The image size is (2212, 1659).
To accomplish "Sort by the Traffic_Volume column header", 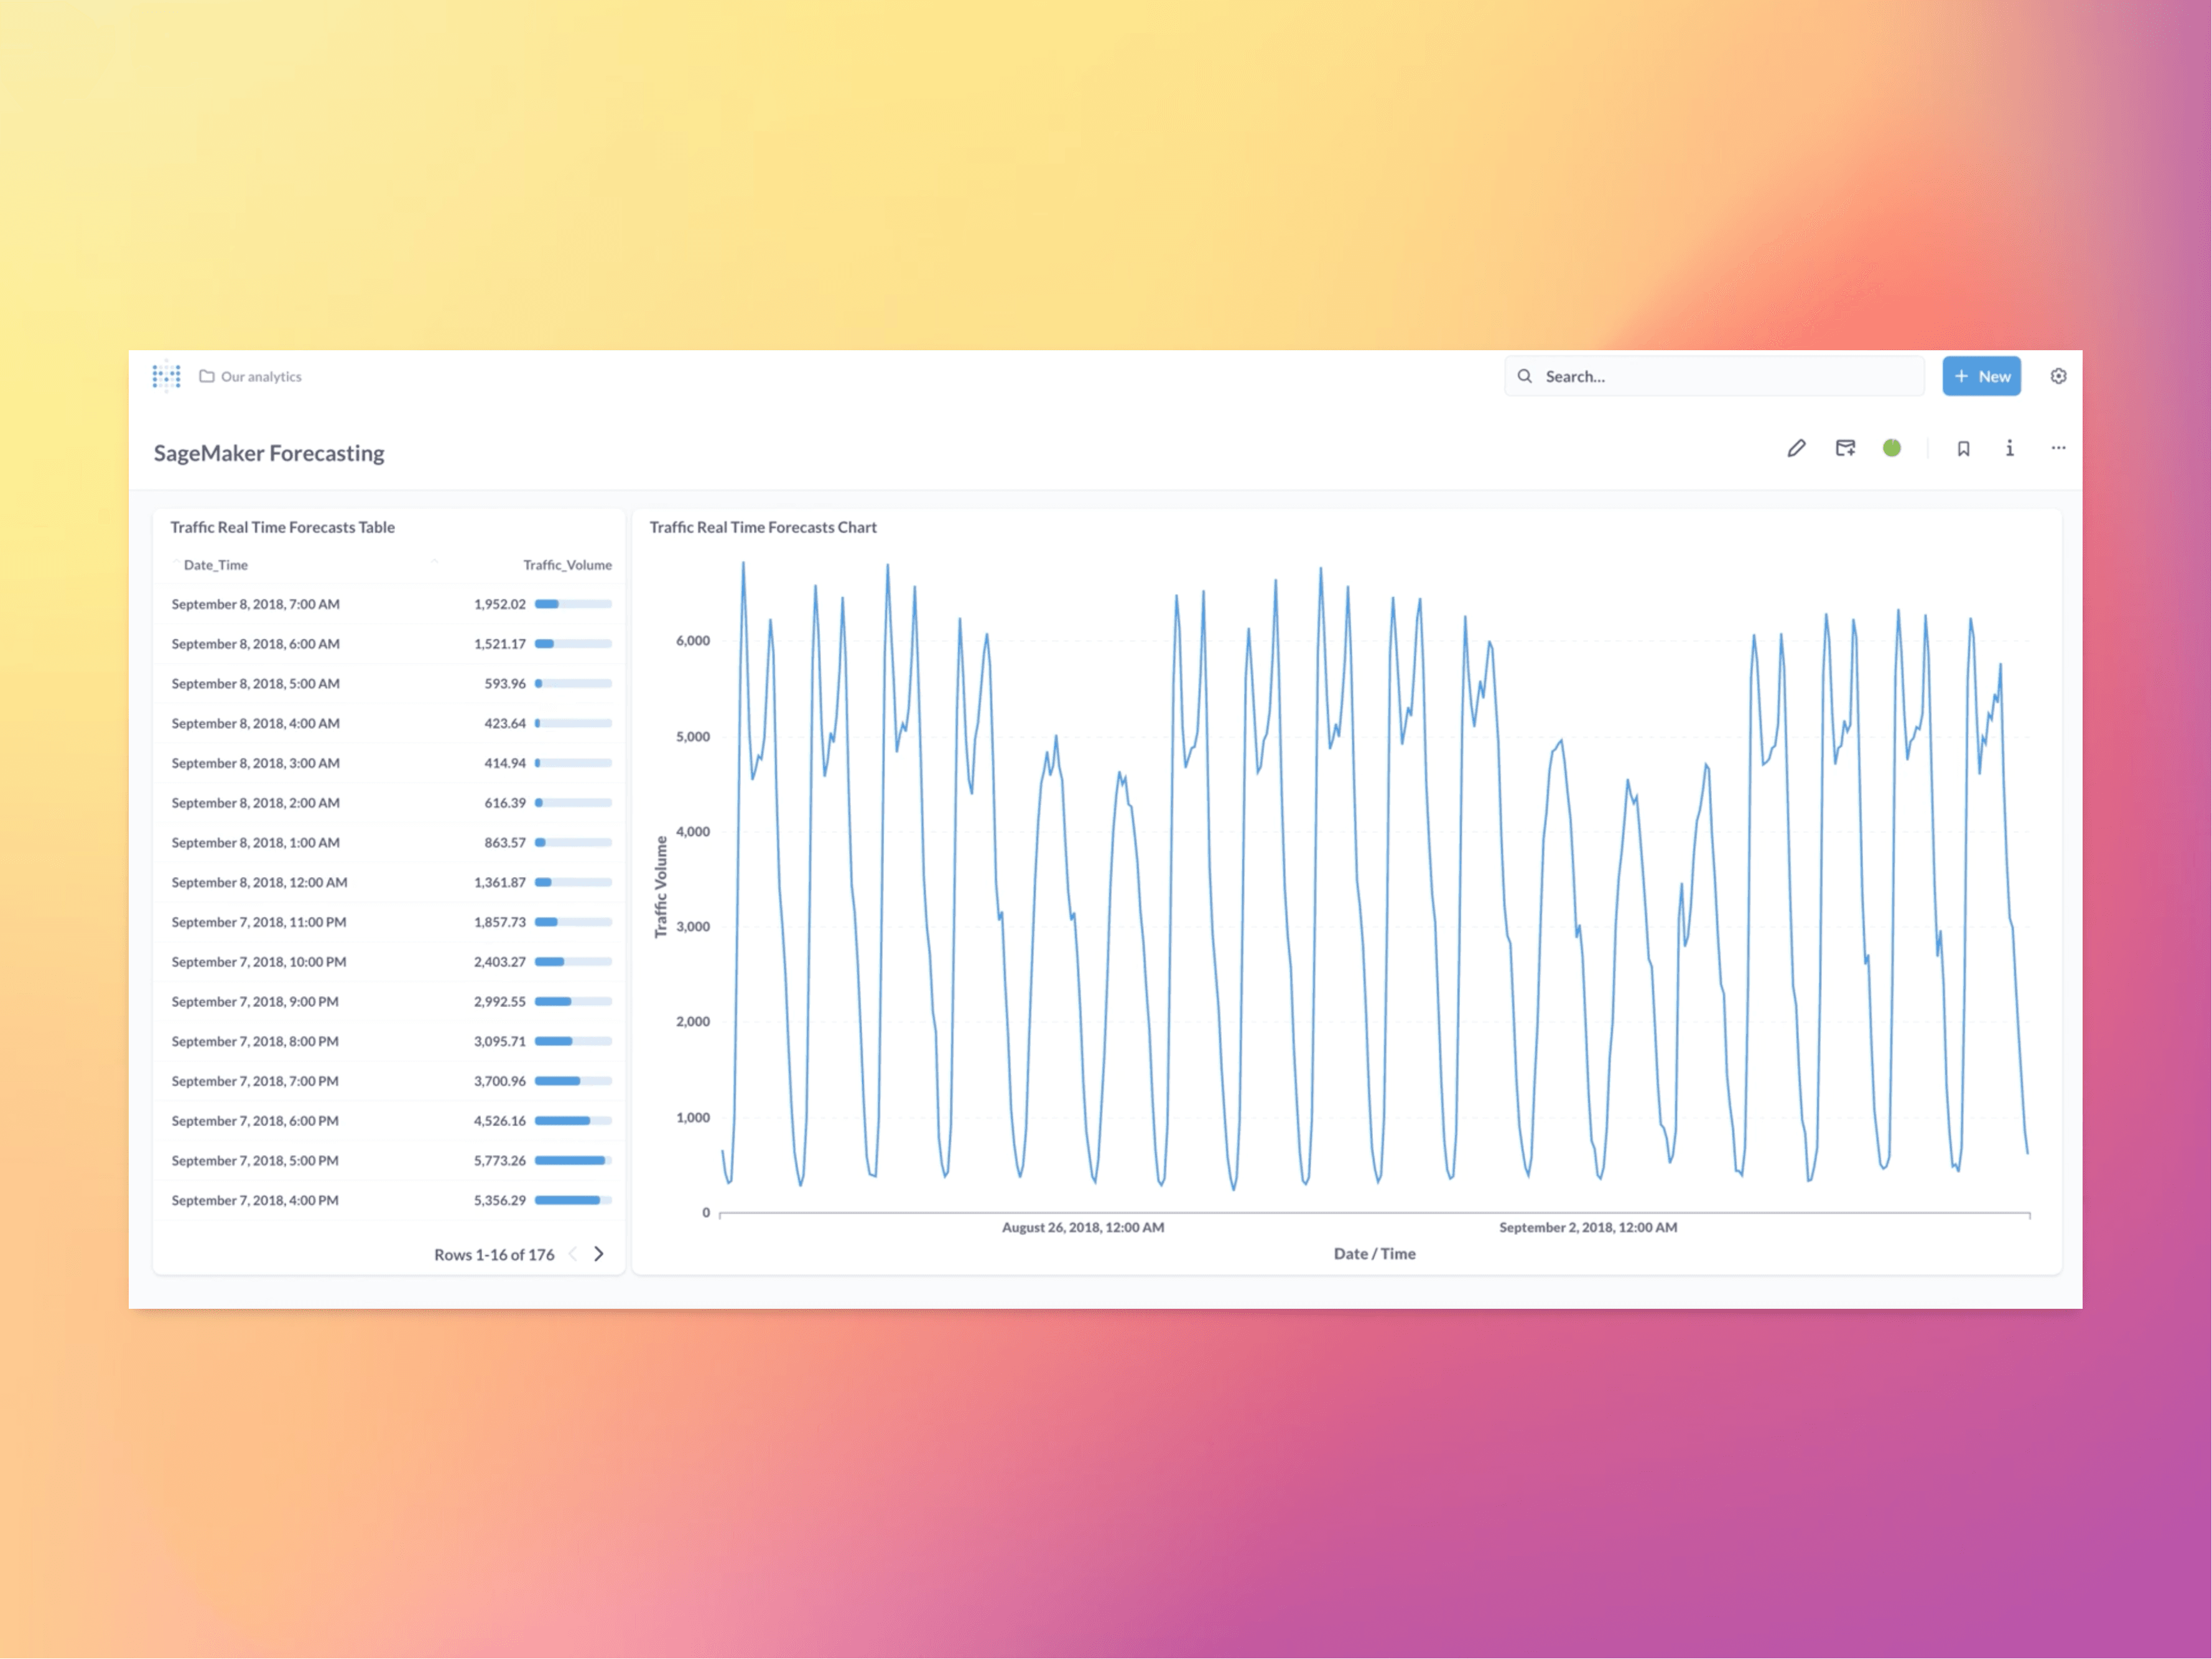I will [x=567, y=565].
